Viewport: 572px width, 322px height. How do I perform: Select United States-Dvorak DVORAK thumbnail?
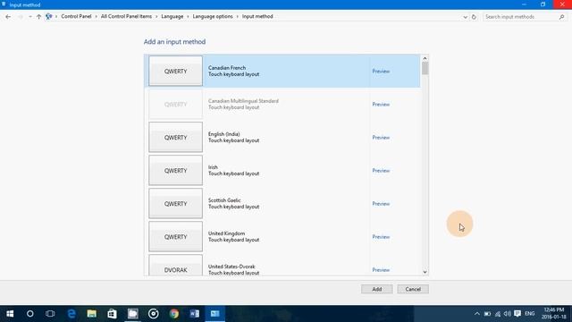[x=175, y=266]
